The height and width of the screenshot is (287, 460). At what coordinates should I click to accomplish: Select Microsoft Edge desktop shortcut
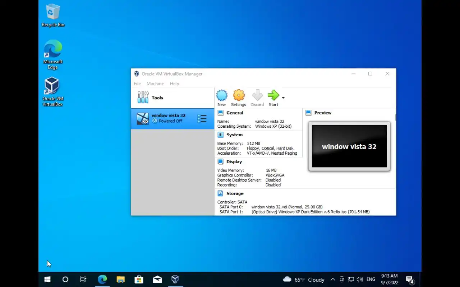coord(53,55)
